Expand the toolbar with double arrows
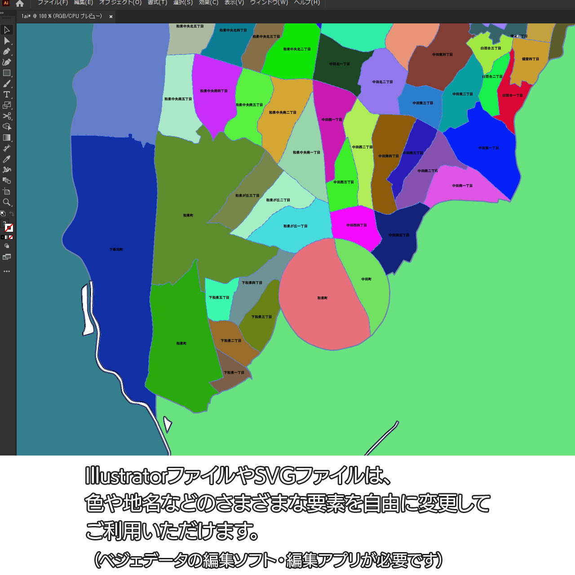This screenshot has height=575, width=575. tap(2, 13)
